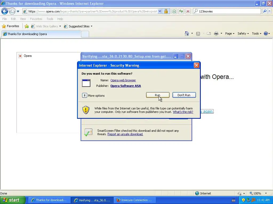
Task: Click the keyboard icon in taskbar
Action: (x=234, y=200)
